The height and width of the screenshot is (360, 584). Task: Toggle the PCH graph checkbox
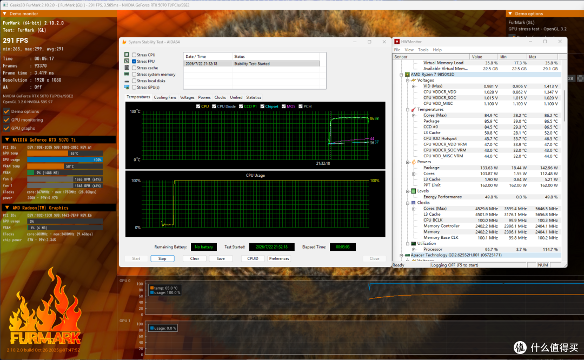coord(301,106)
